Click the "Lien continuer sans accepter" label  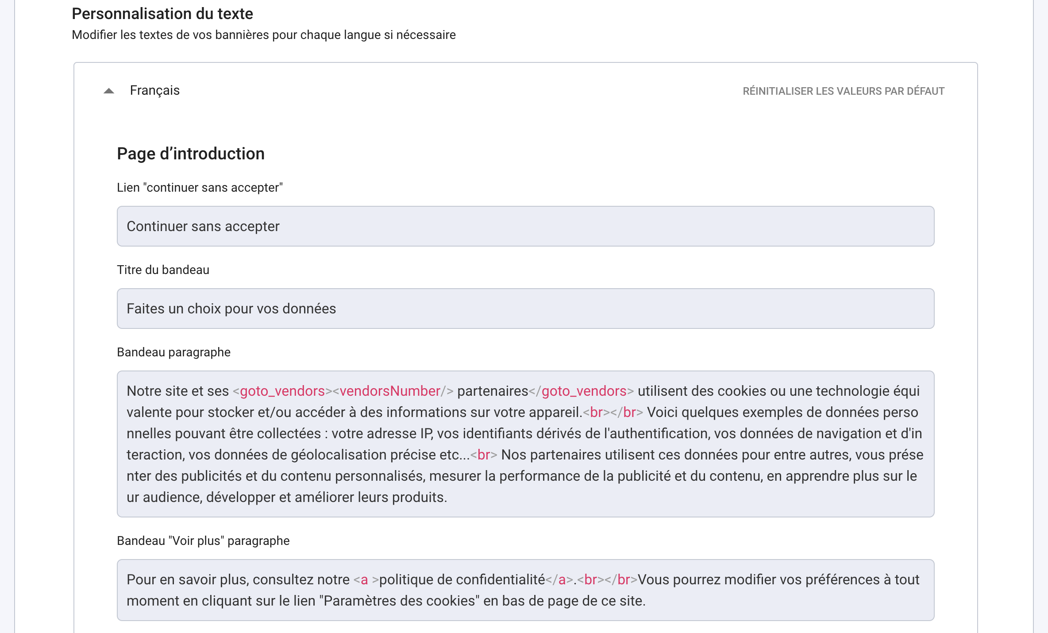click(x=200, y=187)
